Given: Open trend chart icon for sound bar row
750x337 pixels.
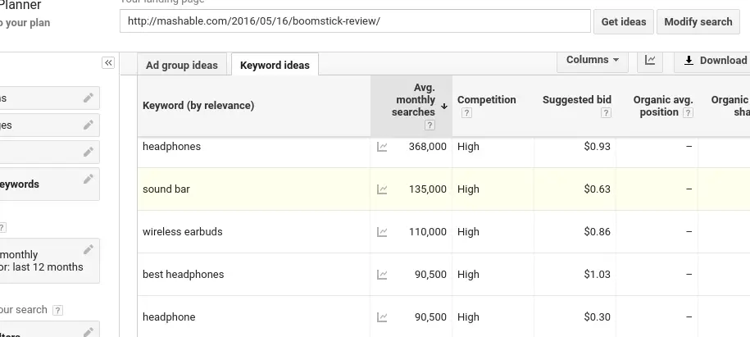Looking at the screenshot, I should click(382, 189).
